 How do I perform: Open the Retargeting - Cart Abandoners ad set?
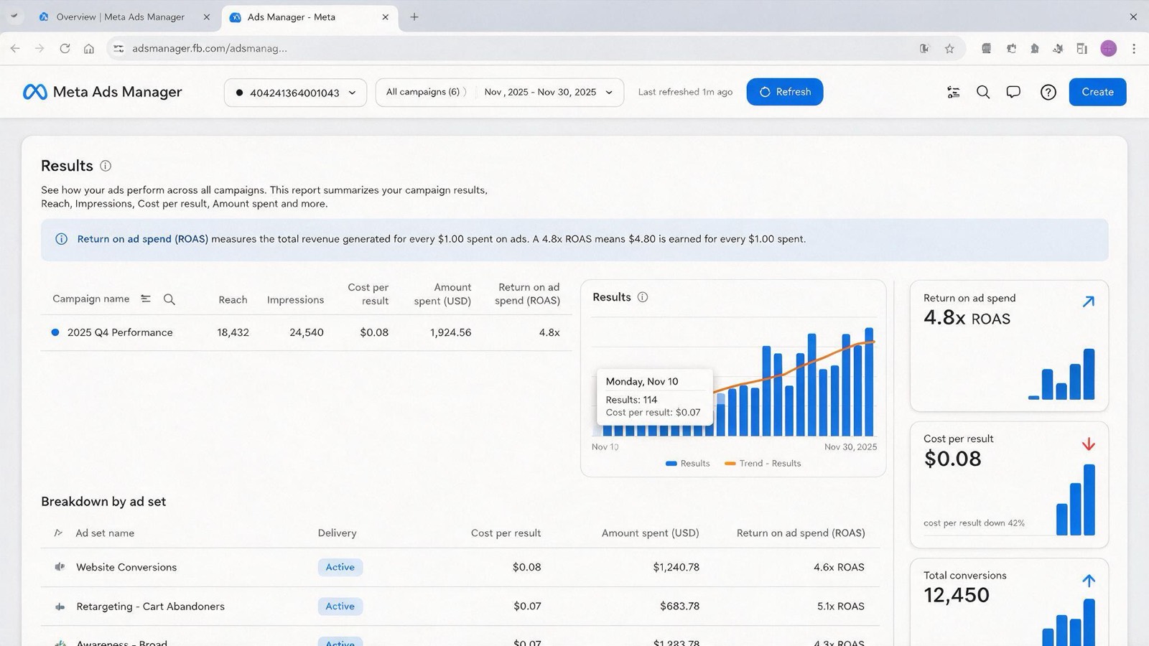point(150,607)
